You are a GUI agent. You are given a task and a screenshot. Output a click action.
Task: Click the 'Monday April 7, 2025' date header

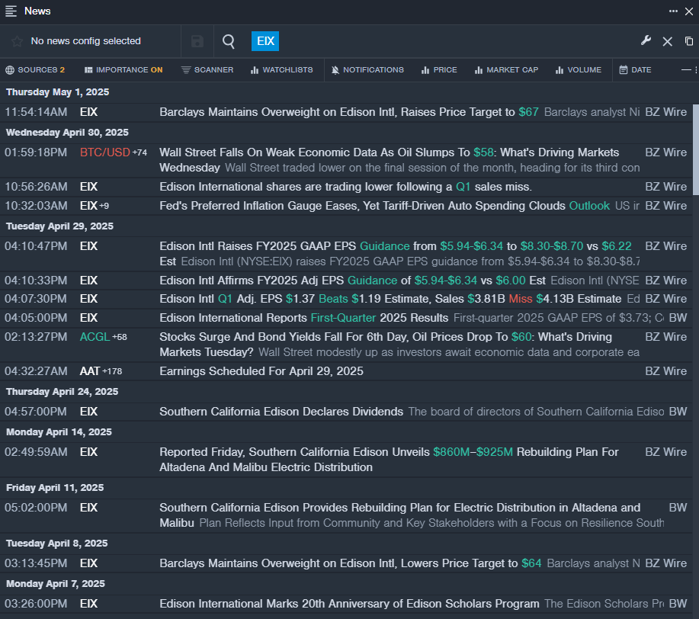(56, 584)
